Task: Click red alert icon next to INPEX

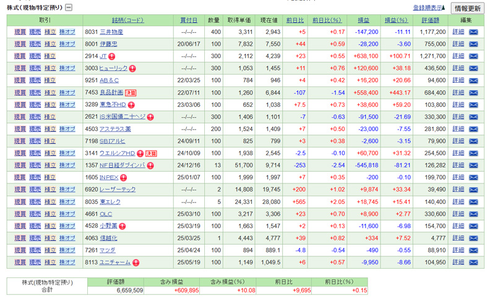Action: click(123, 178)
